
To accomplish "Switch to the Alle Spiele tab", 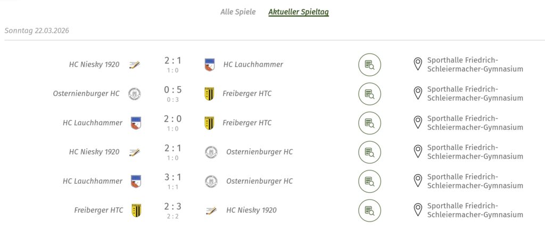I will click(x=238, y=12).
